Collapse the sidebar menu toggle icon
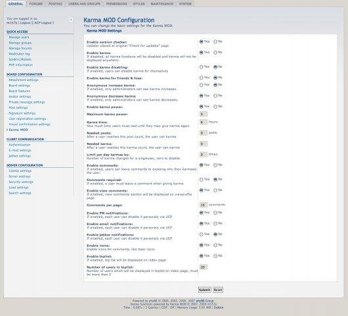Screen dimensions: 348x316 (x=71, y=20)
